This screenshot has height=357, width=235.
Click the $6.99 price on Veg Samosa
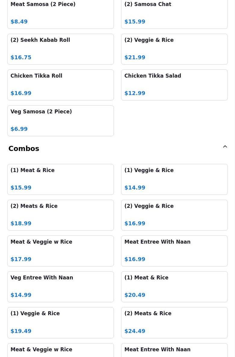click(19, 129)
